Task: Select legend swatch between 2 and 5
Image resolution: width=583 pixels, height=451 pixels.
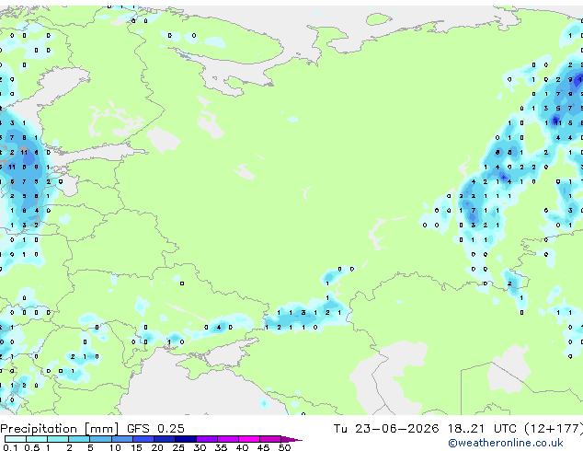Action: (79, 439)
